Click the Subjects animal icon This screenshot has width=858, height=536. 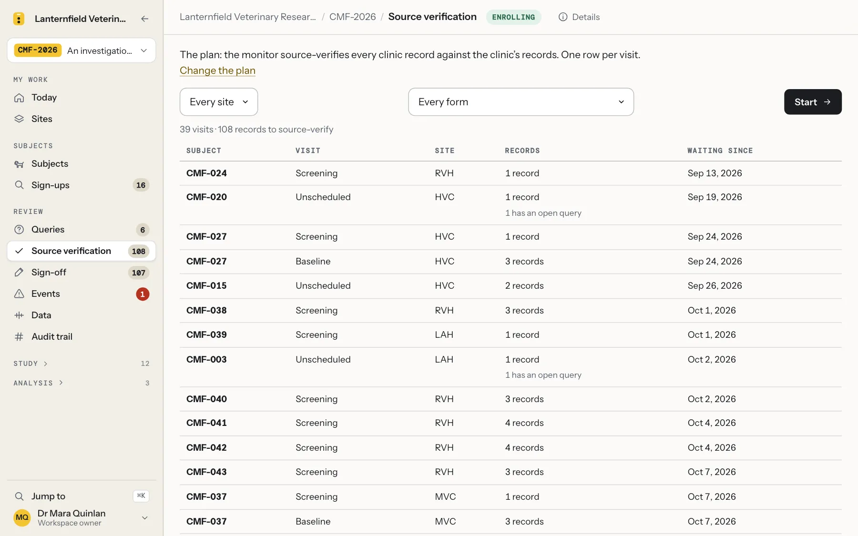click(x=19, y=164)
